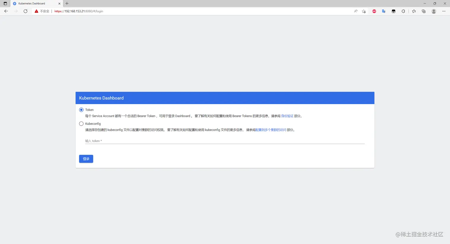
Task: Open the ABP adblock extension icon
Action: (x=374, y=11)
